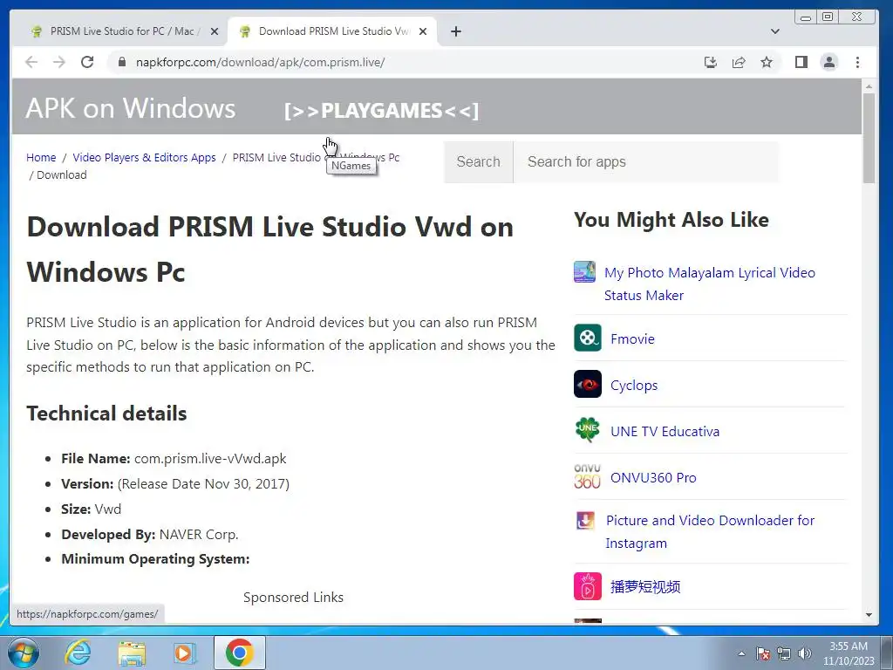Click the Cyclops red eye icon
Image resolution: width=893 pixels, height=670 pixels.
coord(588,384)
